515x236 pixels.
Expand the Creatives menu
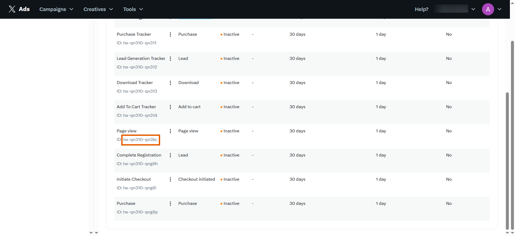pyautogui.click(x=98, y=9)
